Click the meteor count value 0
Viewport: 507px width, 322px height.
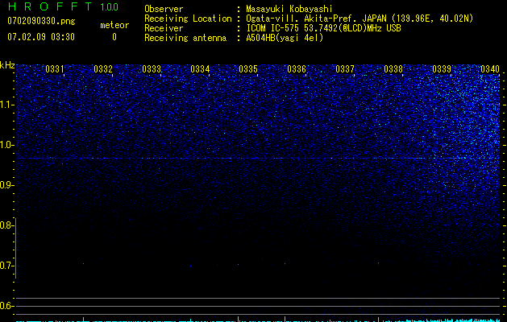point(114,37)
